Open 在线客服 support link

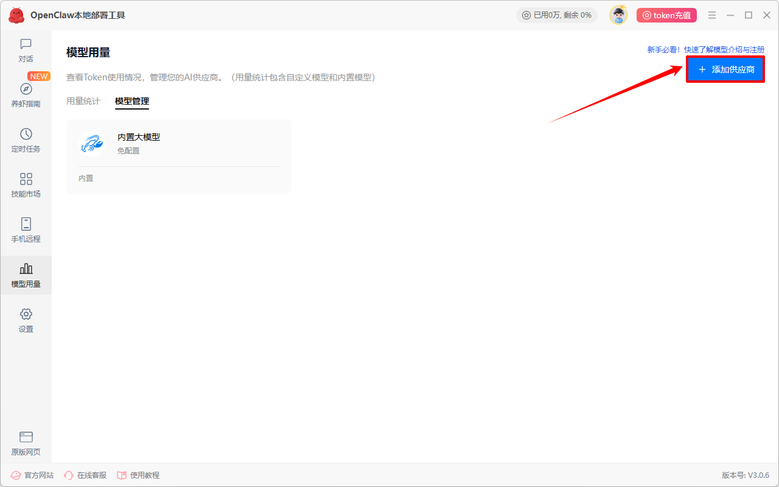(x=85, y=475)
